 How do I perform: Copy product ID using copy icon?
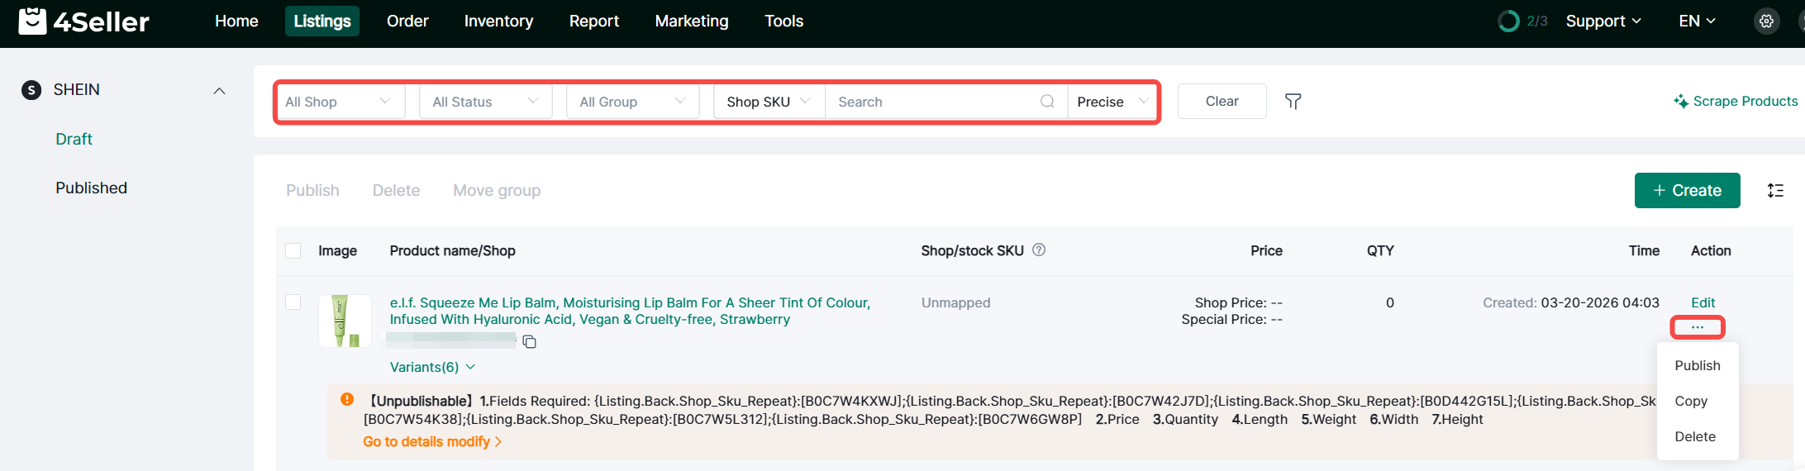click(x=530, y=342)
